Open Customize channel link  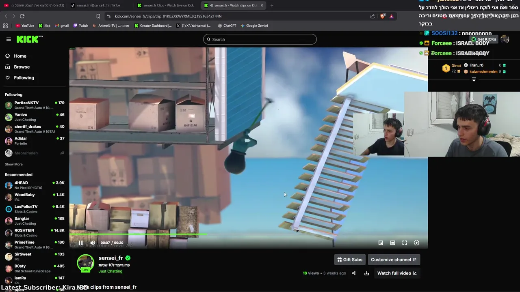click(x=394, y=260)
